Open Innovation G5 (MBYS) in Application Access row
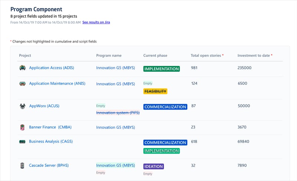The height and width of the screenshot is (181, 297). 115,68
